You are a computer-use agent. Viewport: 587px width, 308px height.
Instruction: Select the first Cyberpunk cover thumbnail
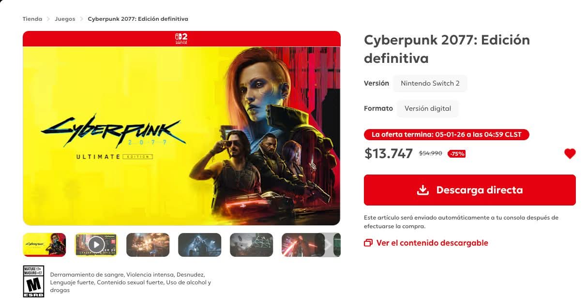tap(45, 245)
